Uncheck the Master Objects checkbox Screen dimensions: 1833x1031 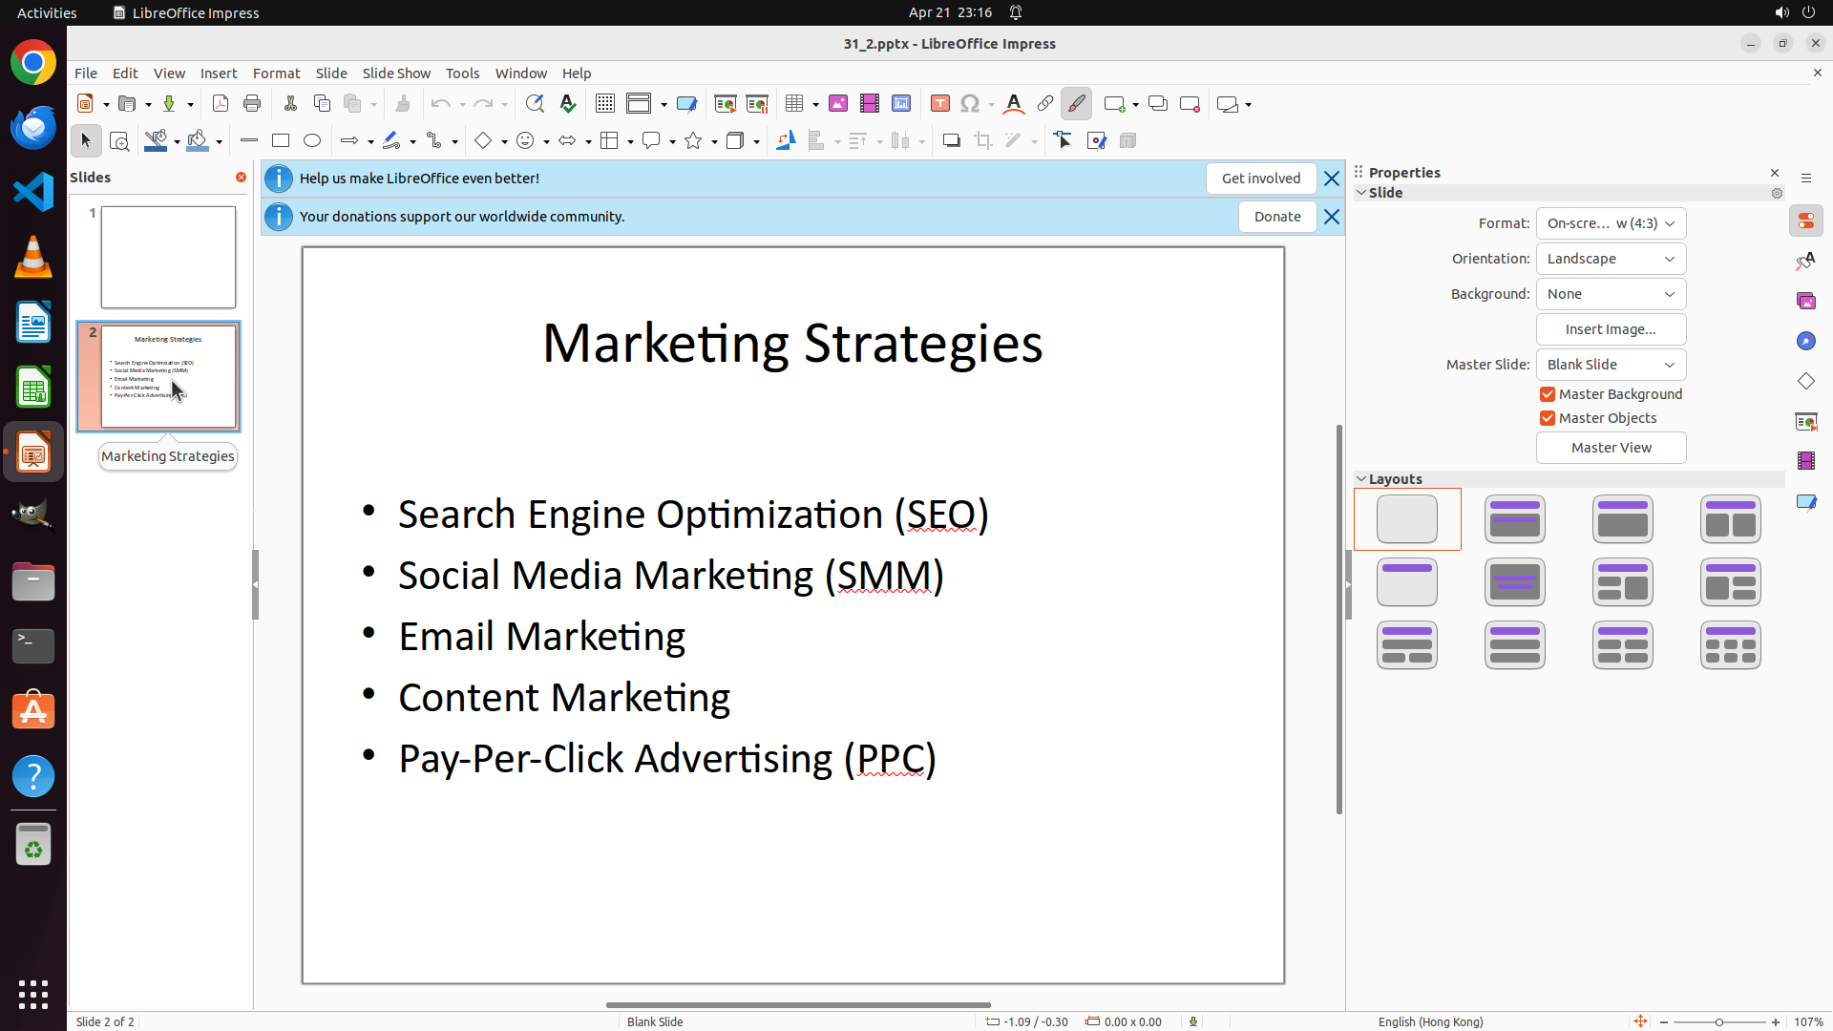(x=1548, y=418)
